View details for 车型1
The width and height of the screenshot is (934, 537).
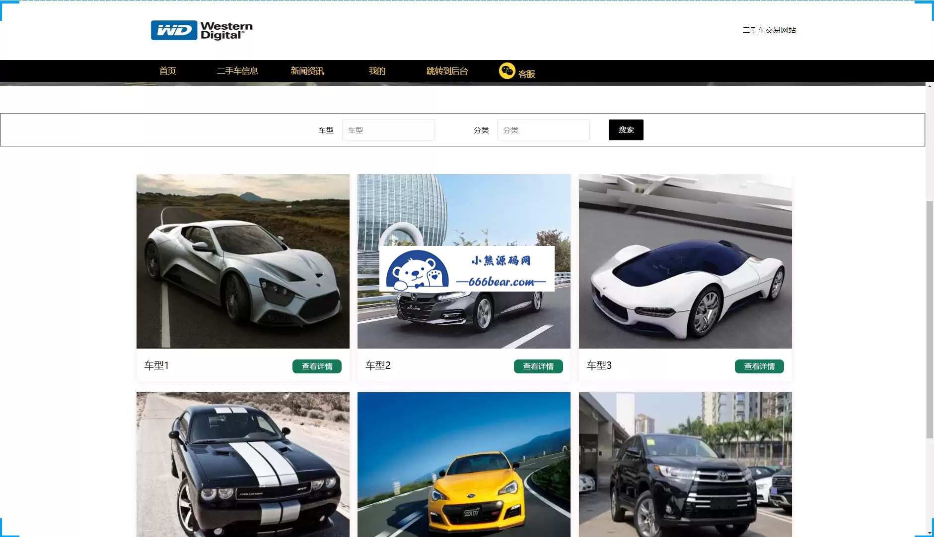point(317,366)
